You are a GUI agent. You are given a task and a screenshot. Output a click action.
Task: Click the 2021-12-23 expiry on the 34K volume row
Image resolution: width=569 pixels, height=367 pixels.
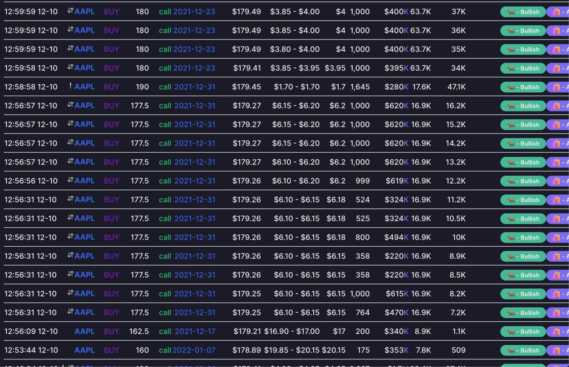[x=194, y=68]
